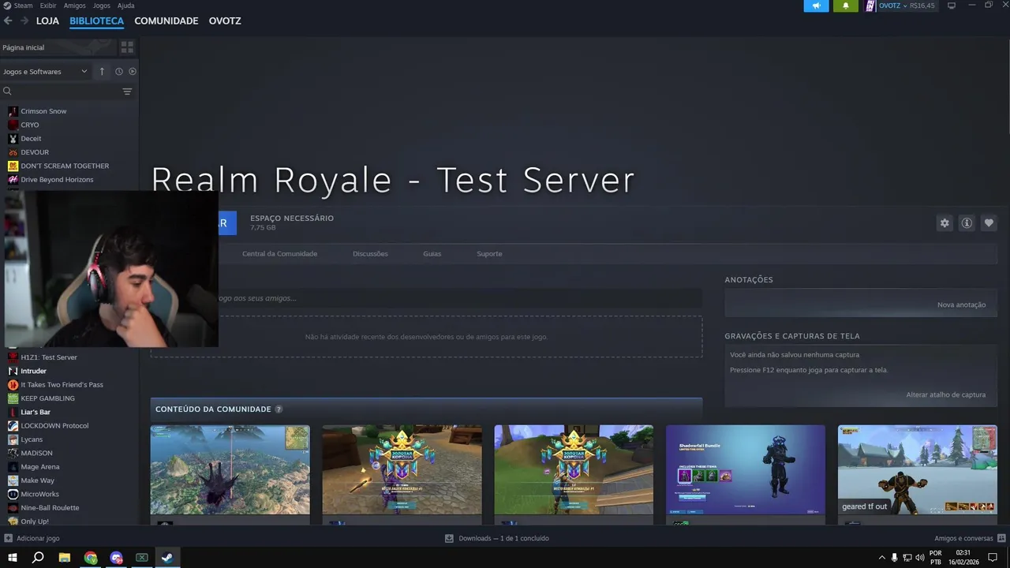Open the announcements megaphone icon
Viewport: 1010px width, 568px height.
click(816, 6)
